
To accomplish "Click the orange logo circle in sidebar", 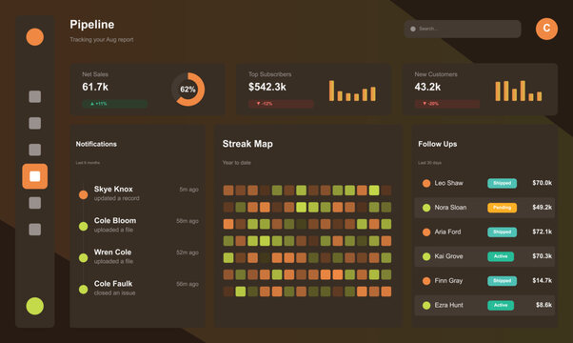I will pos(34,37).
